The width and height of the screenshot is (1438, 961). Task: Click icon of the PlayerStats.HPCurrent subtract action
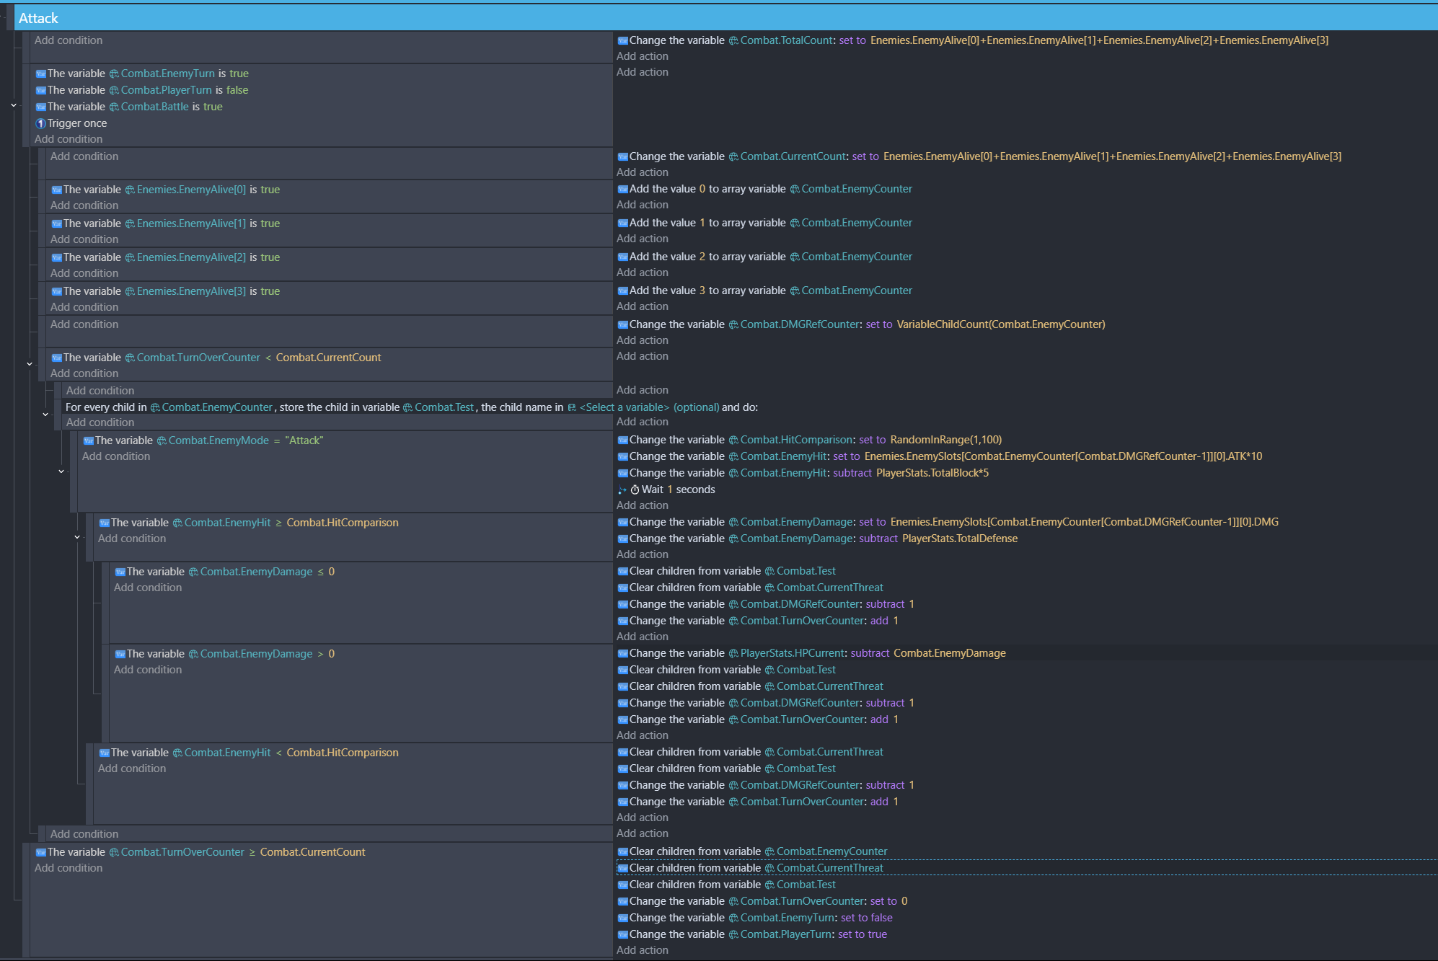point(623,653)
